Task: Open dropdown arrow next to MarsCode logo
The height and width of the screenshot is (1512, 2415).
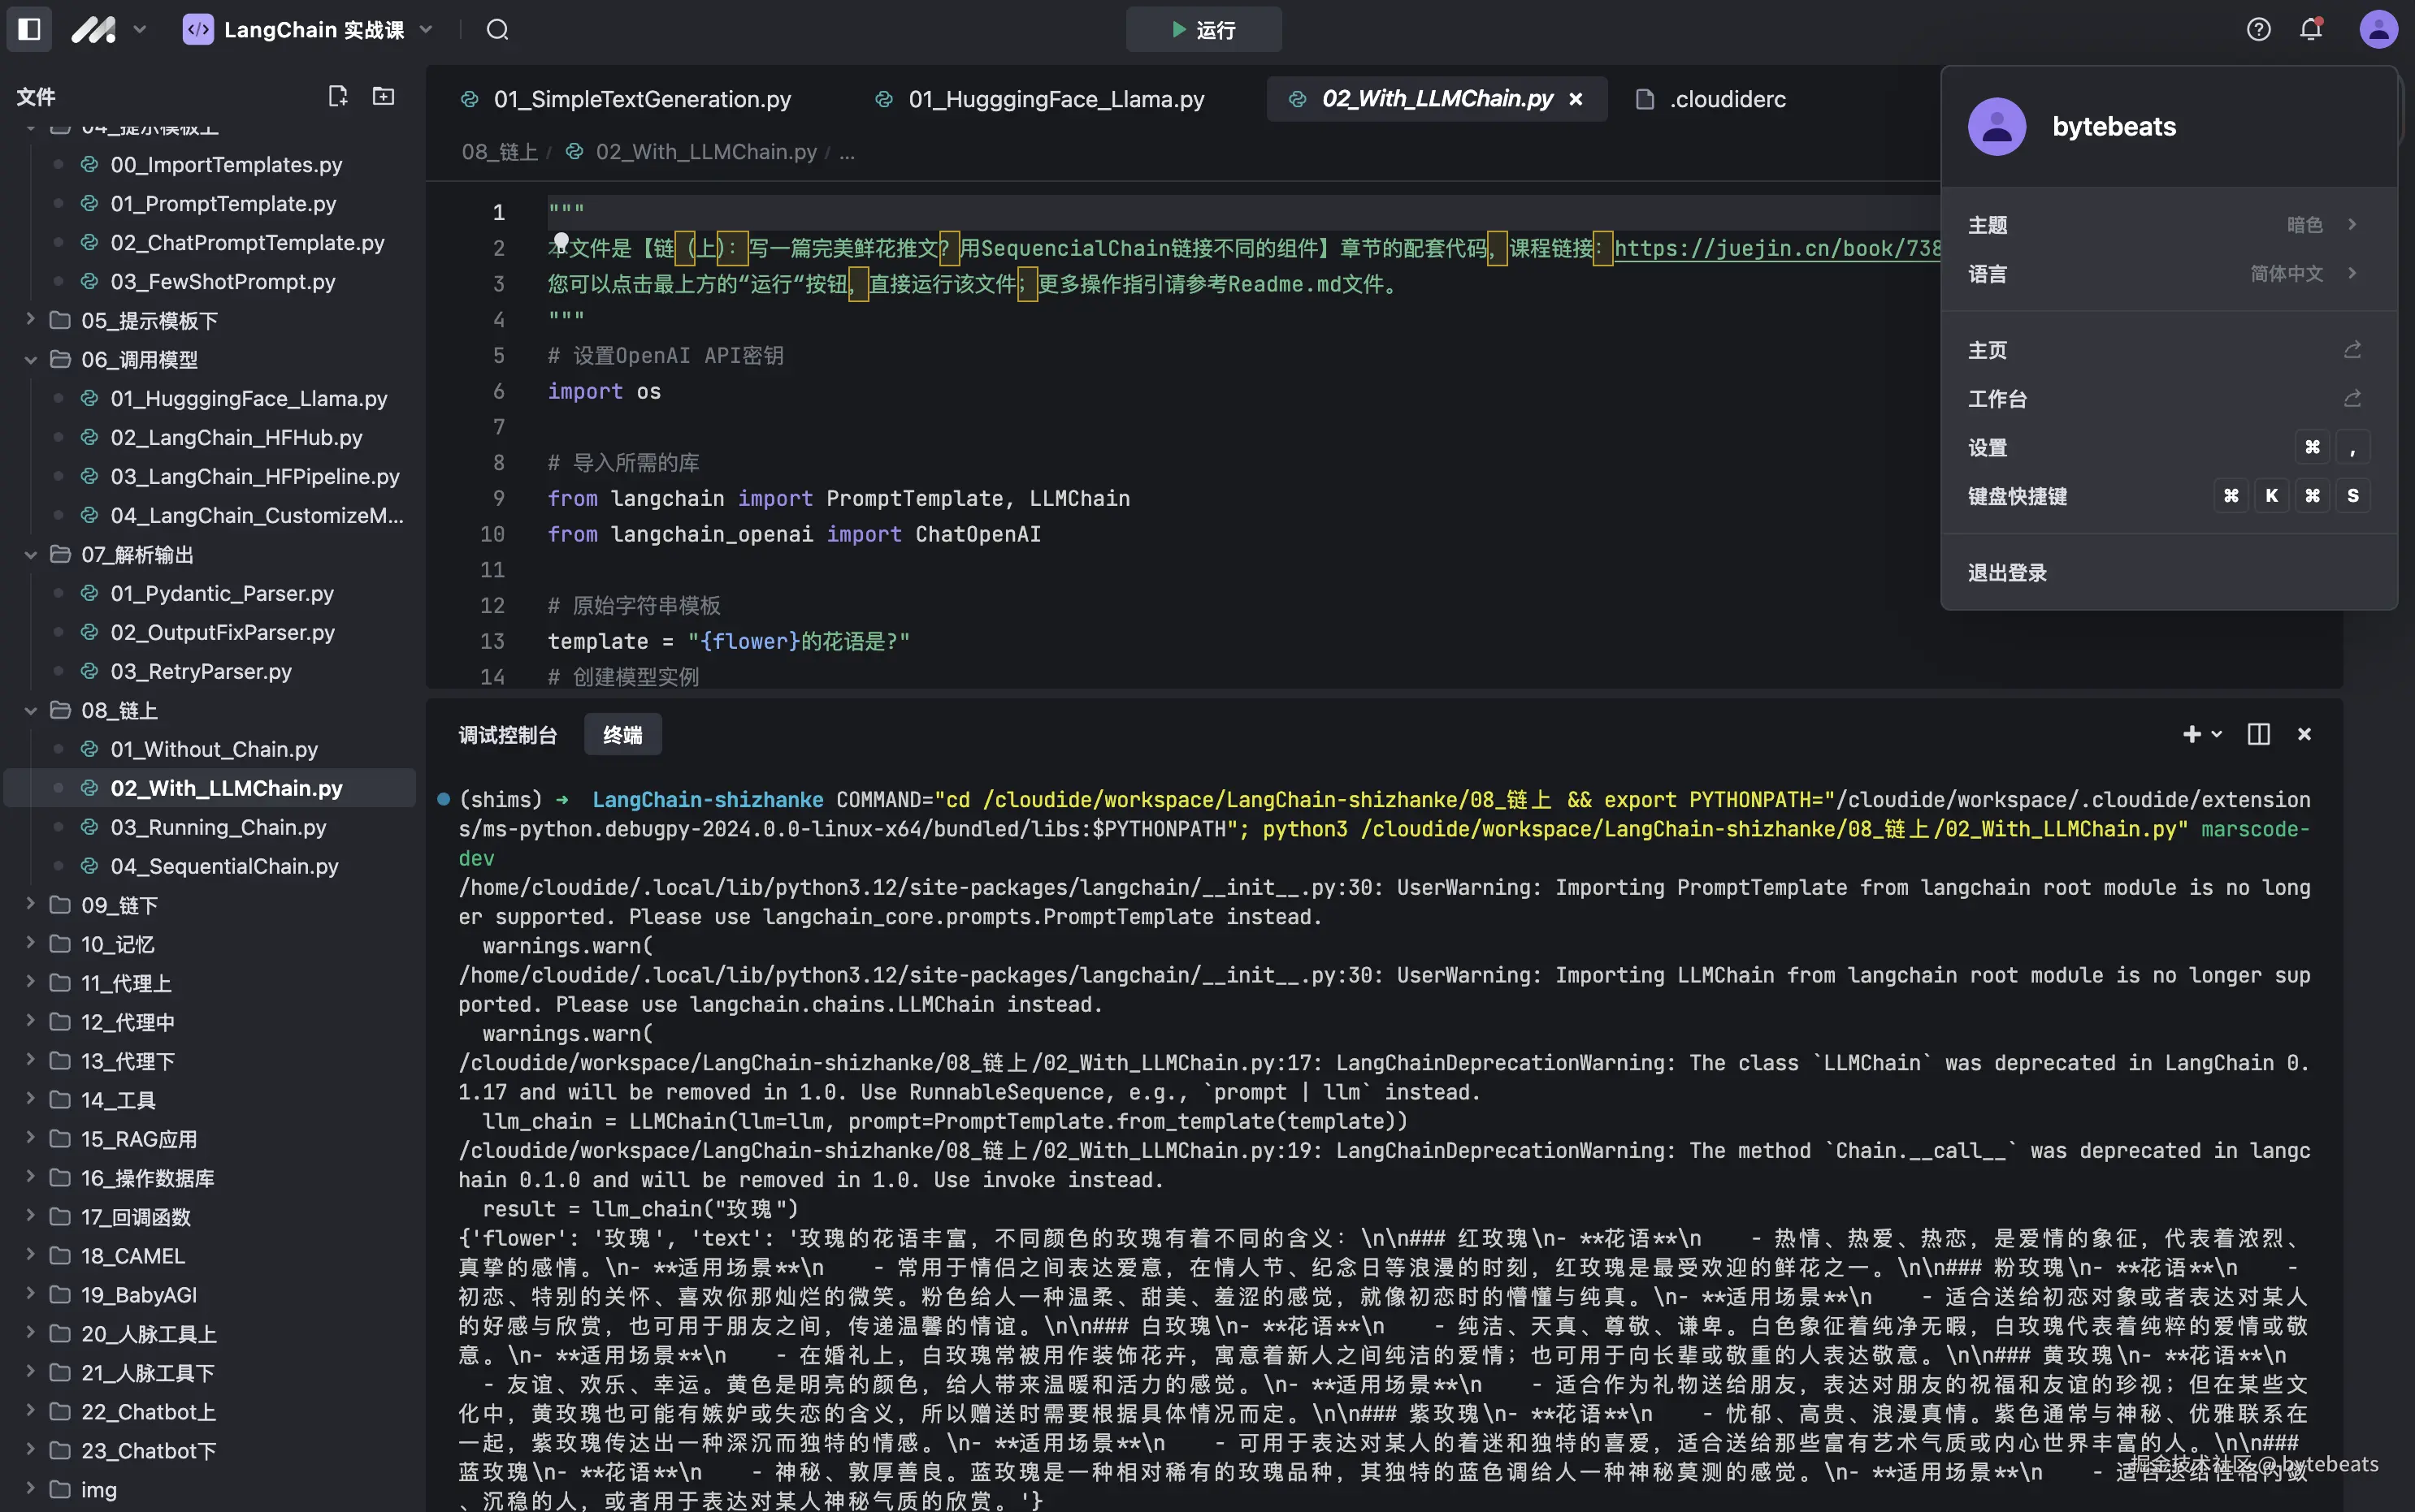Action: tap(140, 29)
